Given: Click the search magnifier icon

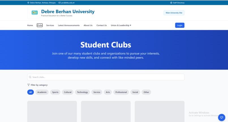Looking at the screenshot, I should click(x=30, y=77).
